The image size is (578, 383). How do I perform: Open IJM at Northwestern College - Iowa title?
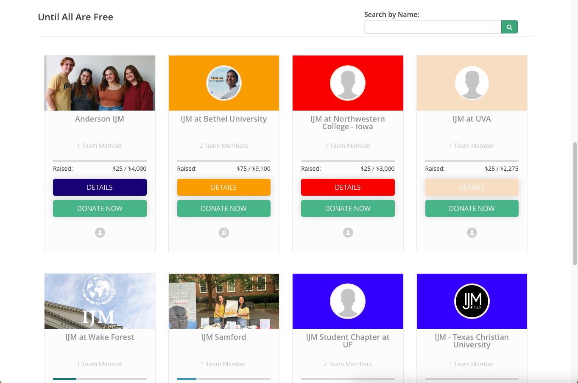348,123
